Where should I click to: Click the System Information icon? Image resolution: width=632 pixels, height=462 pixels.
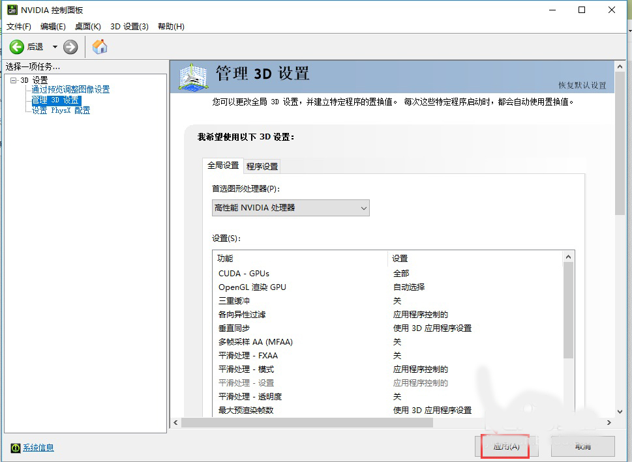pyautogui.click(x=16, y=448)
